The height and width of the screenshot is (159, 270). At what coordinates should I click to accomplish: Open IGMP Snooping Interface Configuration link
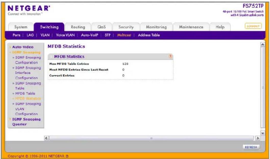click(x=28, y=73)
